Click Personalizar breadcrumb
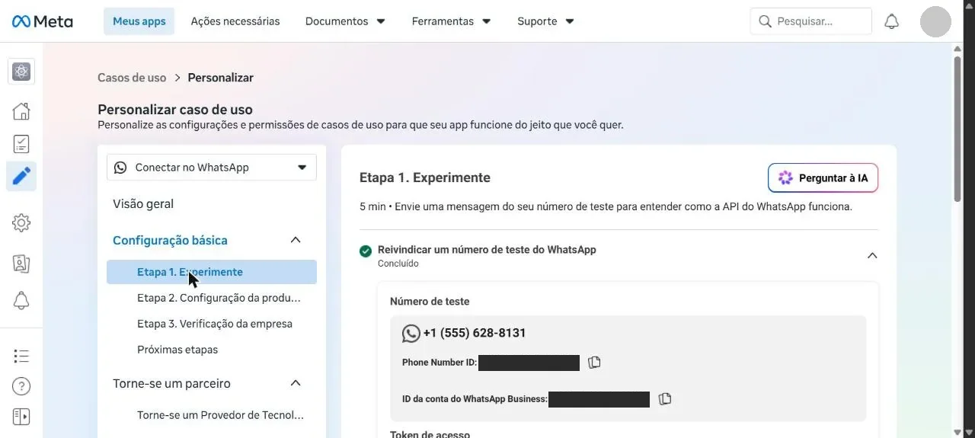The height and width of the screenshot is (438, 975). point(221,78)
